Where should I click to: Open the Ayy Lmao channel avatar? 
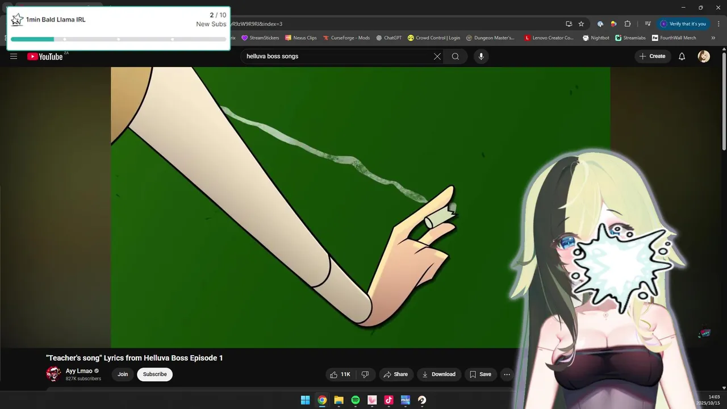53,374
